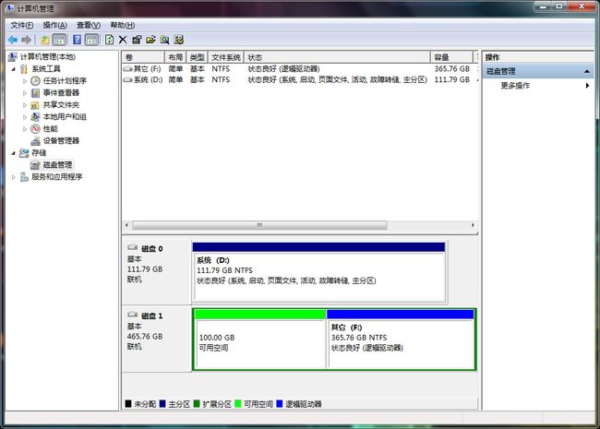
Task: Click the Forward arrow in the toolbar
Action: [x=26, y=40]
